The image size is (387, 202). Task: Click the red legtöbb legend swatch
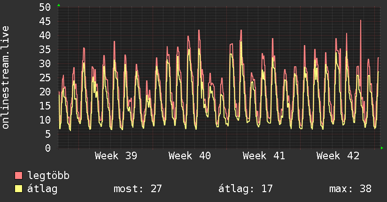(18, 175)
